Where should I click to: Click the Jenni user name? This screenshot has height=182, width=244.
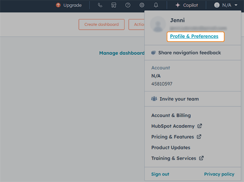(177, 20)
